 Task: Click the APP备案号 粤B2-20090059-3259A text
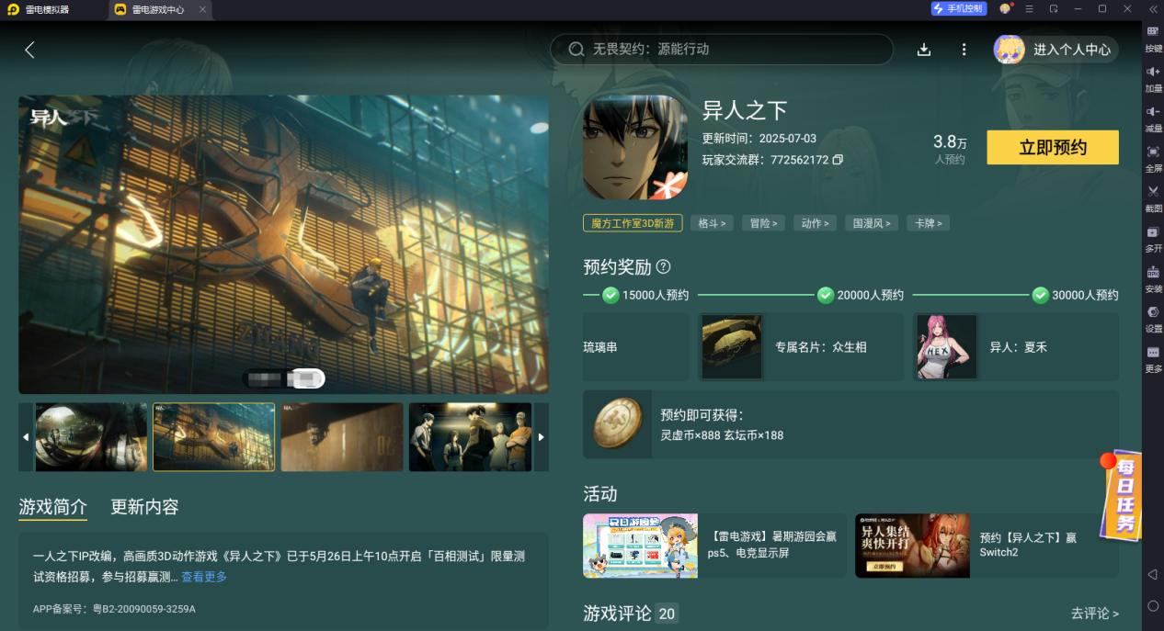click(114, 609)
